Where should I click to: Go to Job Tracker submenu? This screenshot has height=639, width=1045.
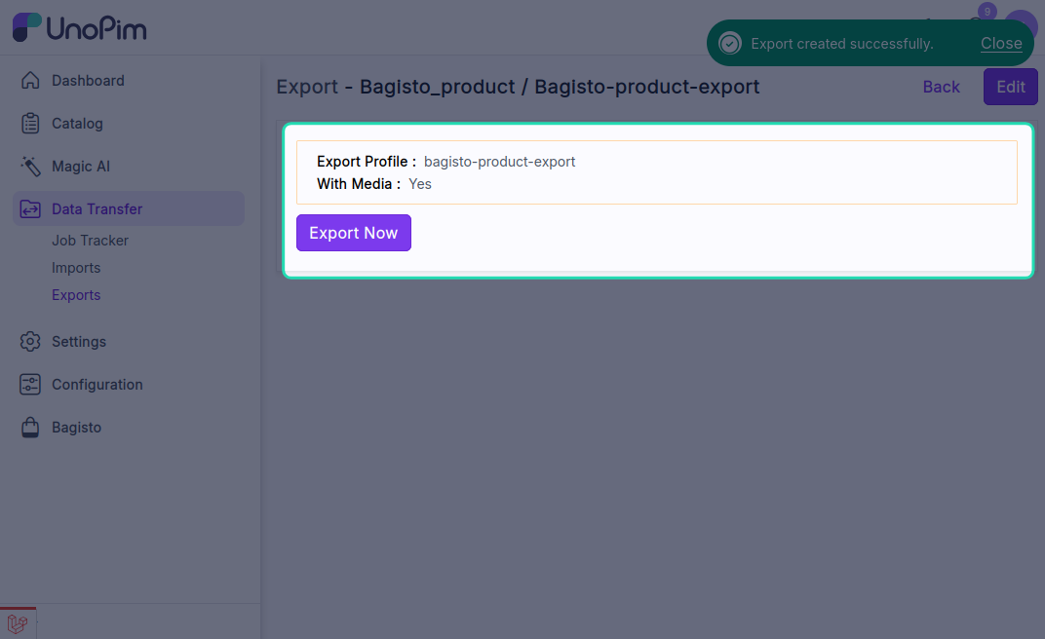[90, 241]
